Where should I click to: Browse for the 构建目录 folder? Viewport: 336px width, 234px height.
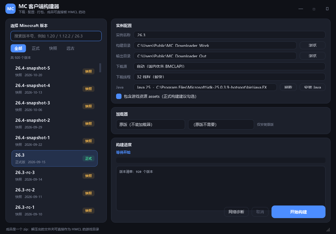(312, 45)
